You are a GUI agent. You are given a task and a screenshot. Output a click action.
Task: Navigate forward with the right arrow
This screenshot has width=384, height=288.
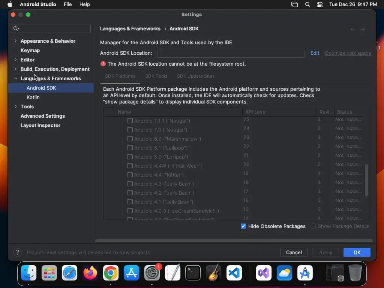point(363,29)
